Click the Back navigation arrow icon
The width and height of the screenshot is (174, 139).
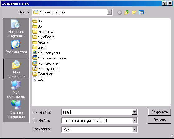pos(119,12)
